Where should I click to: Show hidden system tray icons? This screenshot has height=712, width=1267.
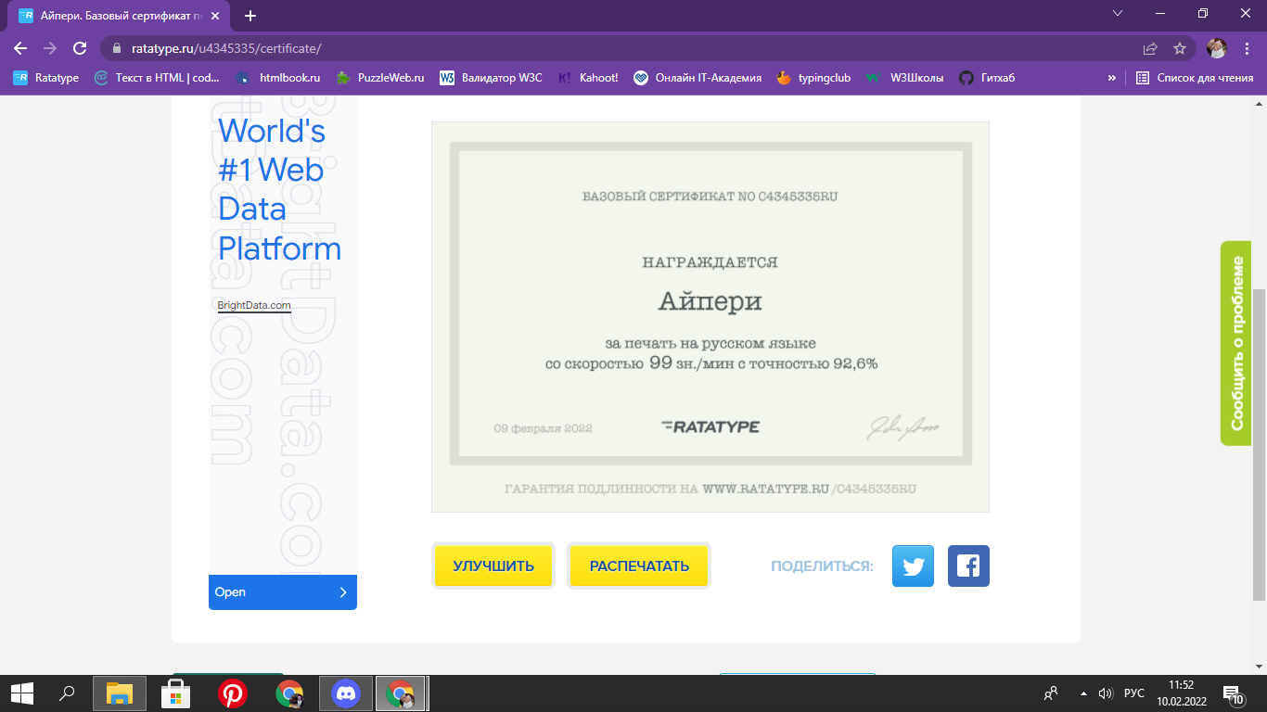pos(1083,693)
